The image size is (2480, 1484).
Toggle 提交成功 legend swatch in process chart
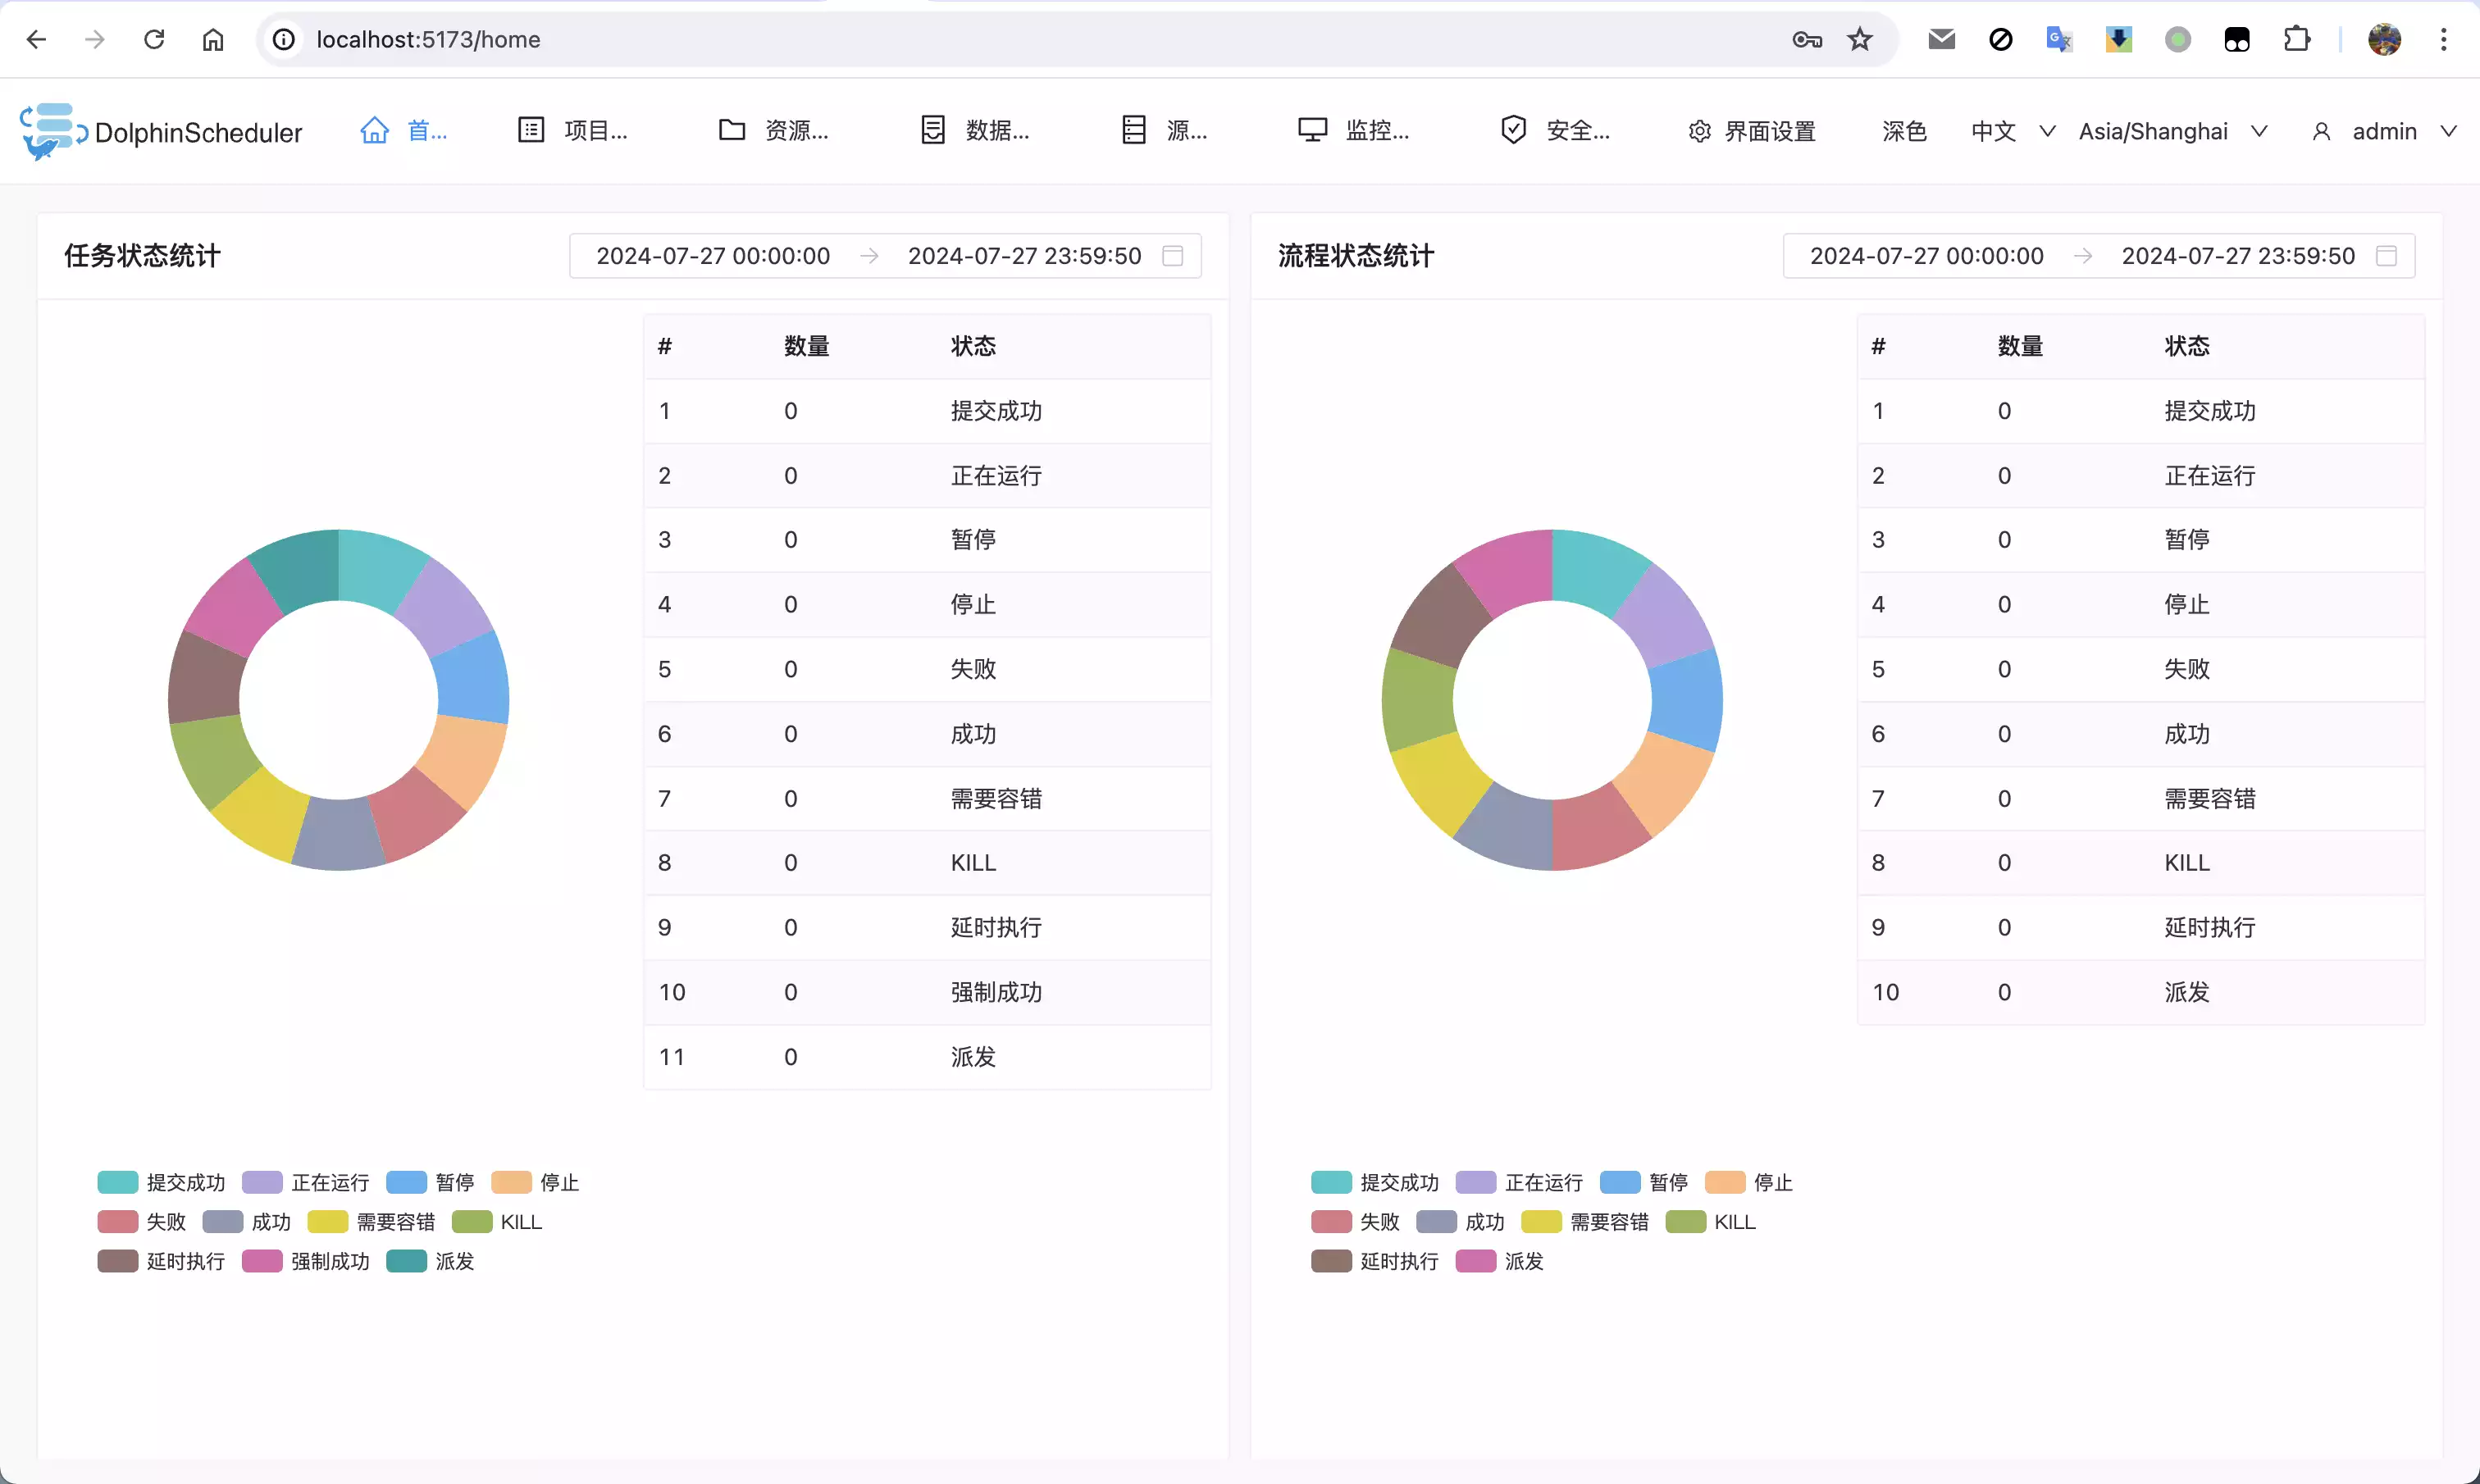(x=1331, y=1182)
